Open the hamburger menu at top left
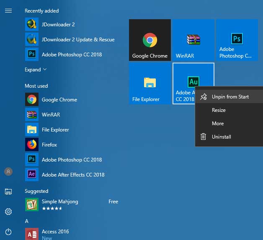263x240 pixels. click(8, 11)
